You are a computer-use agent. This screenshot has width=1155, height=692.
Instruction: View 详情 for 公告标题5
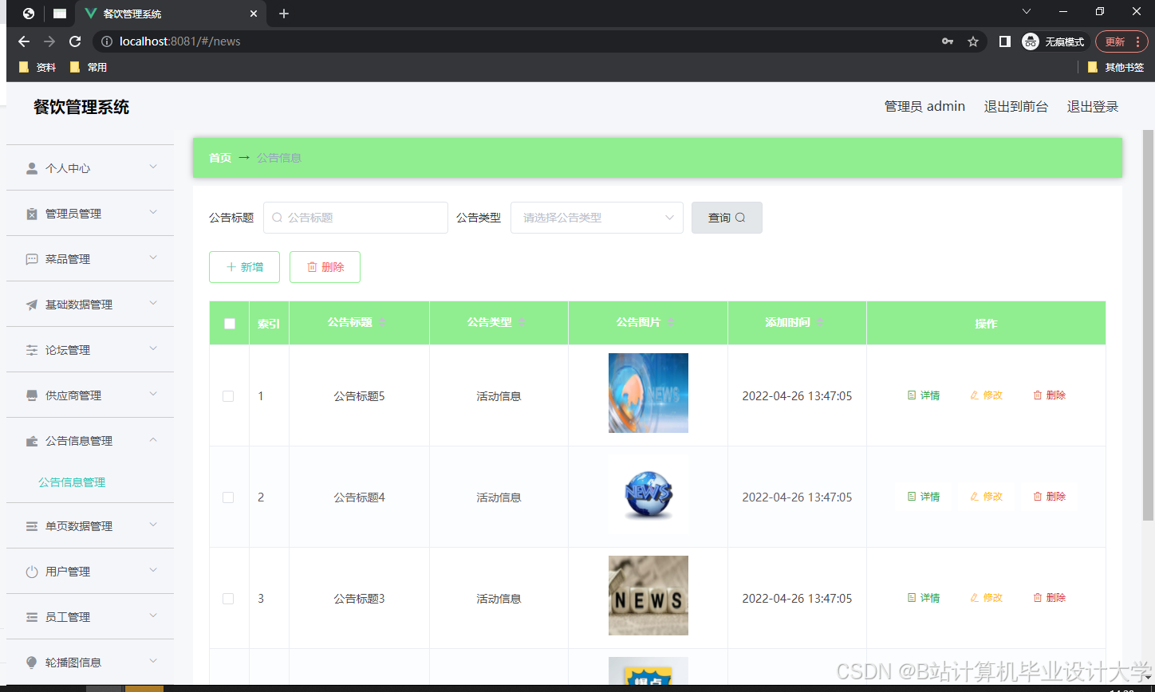[x=924, y=395]
